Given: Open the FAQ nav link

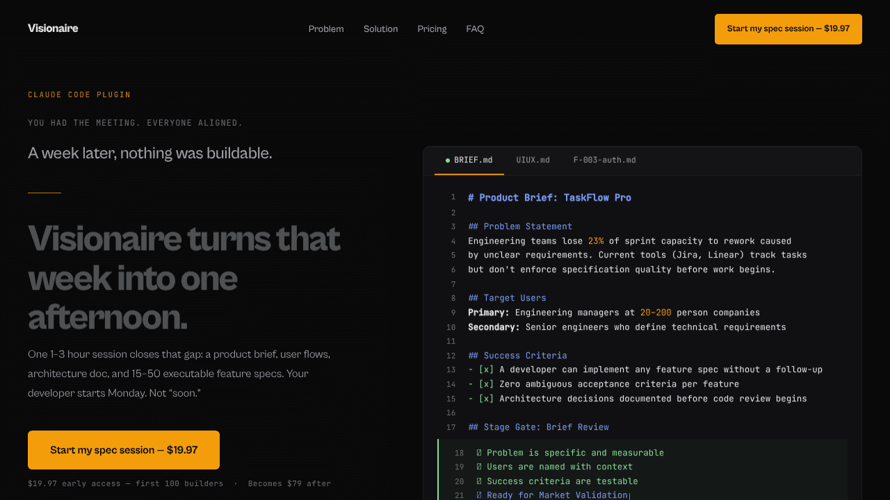Looking at the screenshot, I should click(x=475, y=29).
